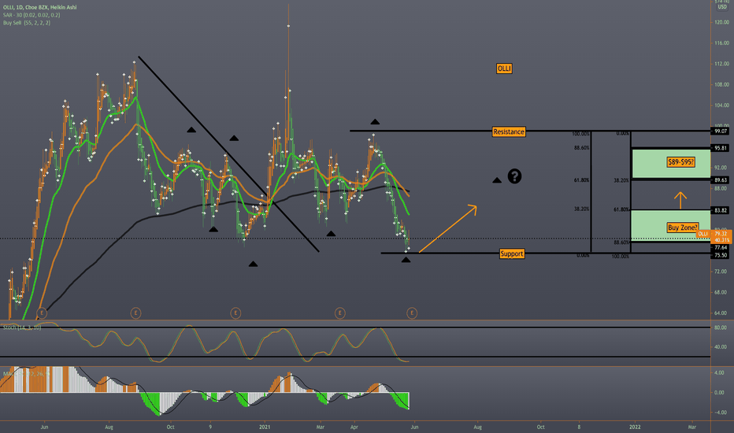734x433 pixels.
Task: Open the earliest earnings E marker
Action: [x=42, y=313]
